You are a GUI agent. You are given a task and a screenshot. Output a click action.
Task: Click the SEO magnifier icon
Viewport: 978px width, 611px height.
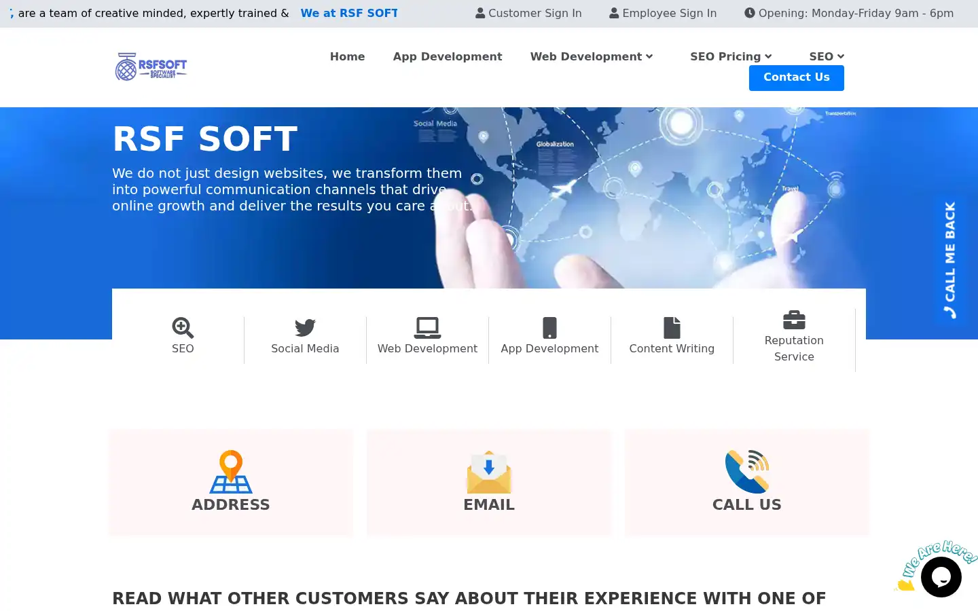click(x=183, y=328)
